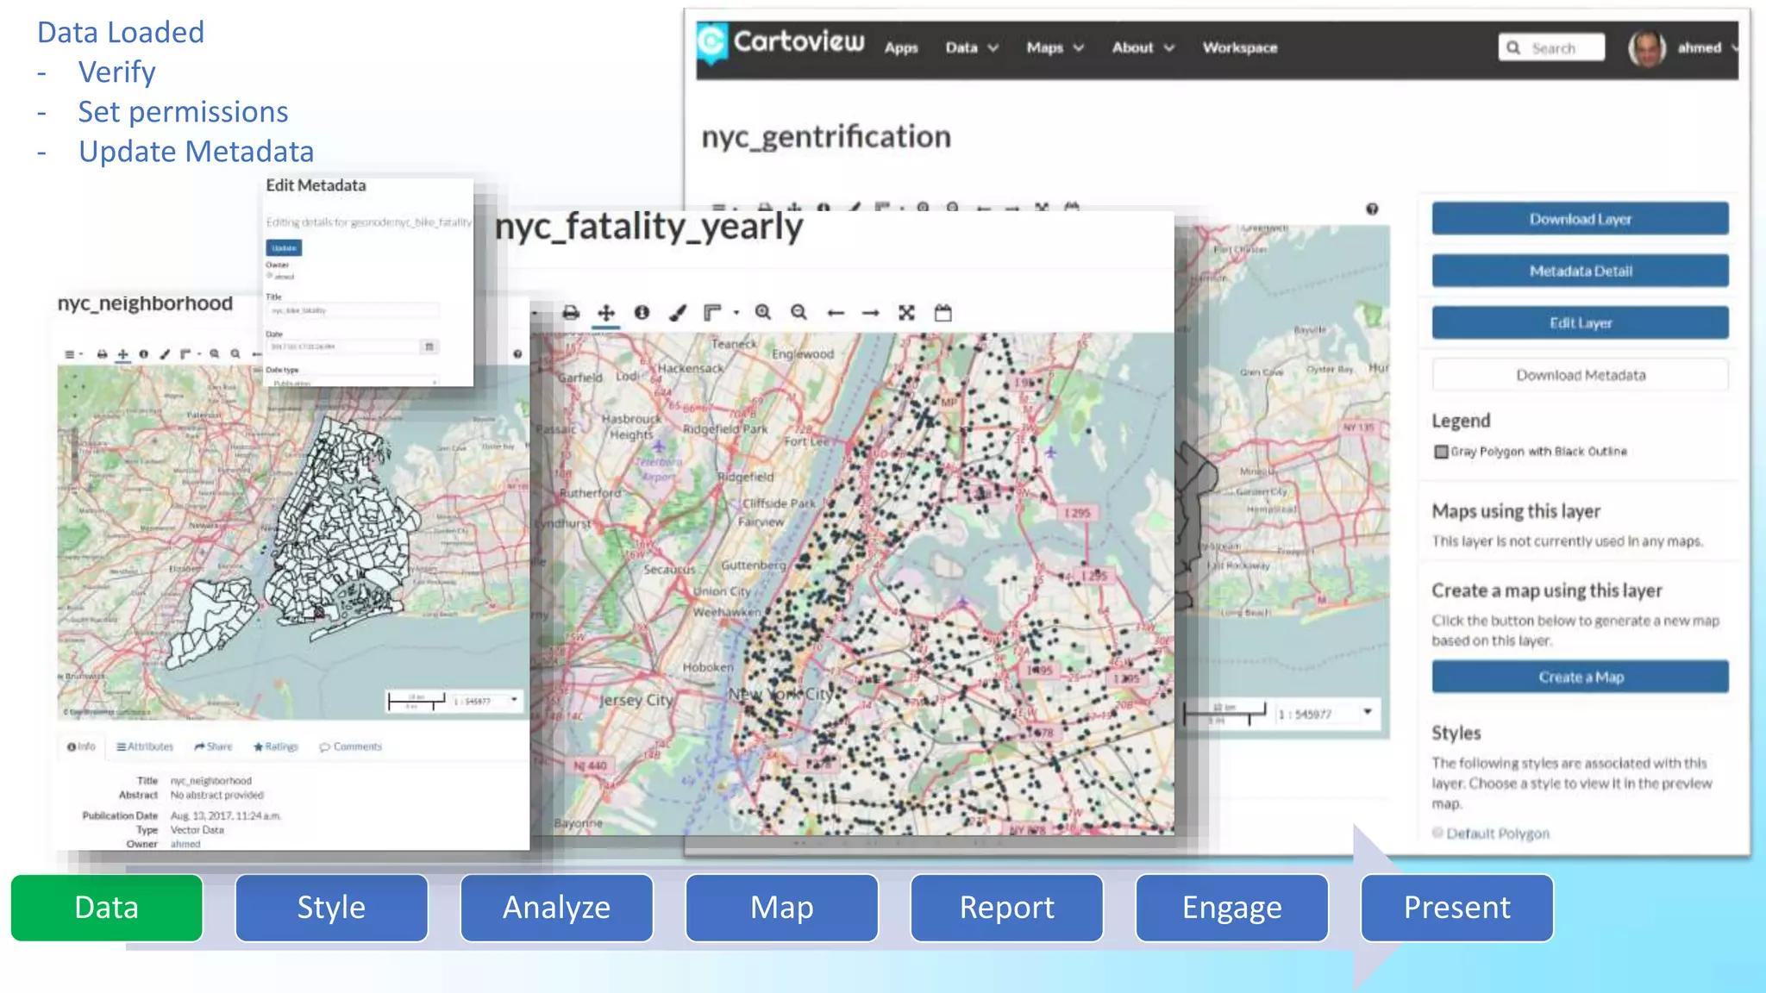Click the Metadata Detail button

click(1580, 271)
